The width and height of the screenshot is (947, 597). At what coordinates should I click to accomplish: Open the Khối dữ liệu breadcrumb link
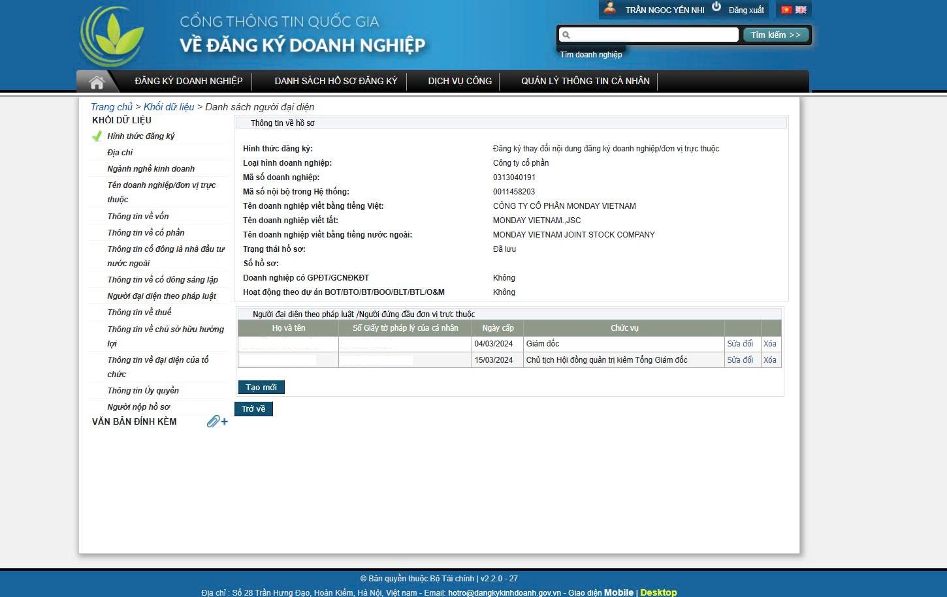coord(169,107)
